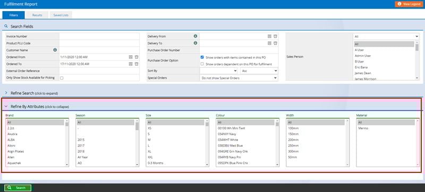Click the info icon beside Delivery From
The height and width of the screenshot is (192, 425).
[x=195, y=36]
